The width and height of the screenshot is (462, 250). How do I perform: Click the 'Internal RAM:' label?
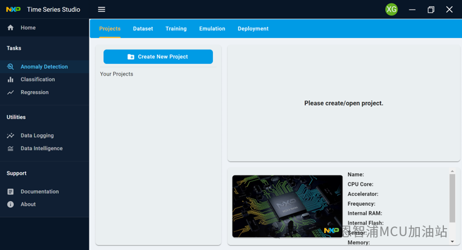365,213
